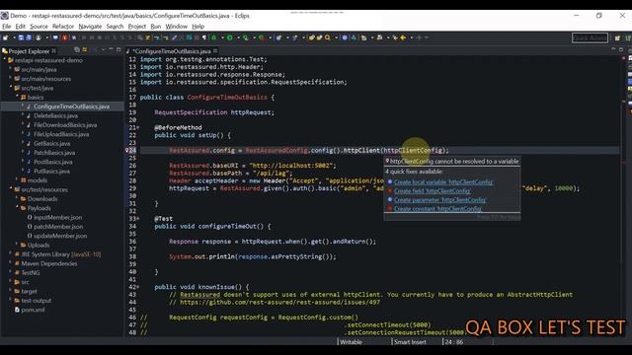Click the Run External Tools icon
This screenshot has height=355, width=632.
tap(261, 37)
